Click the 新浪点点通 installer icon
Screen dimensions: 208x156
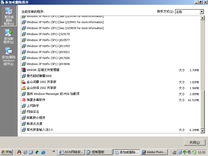pyautogui.click(x=24, y=124)
